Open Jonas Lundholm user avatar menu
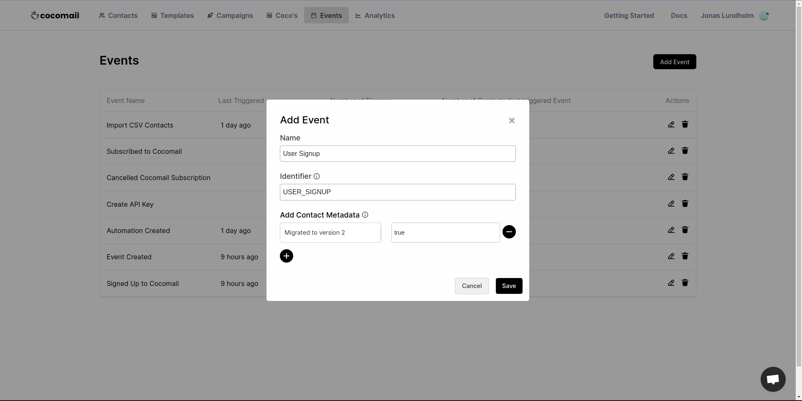This screenshot has width=802, height=401. click(x=764, y=15)
